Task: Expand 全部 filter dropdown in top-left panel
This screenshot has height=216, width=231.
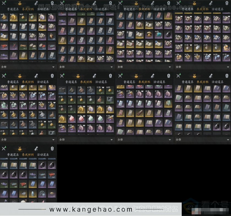Action: pos(53,67)
